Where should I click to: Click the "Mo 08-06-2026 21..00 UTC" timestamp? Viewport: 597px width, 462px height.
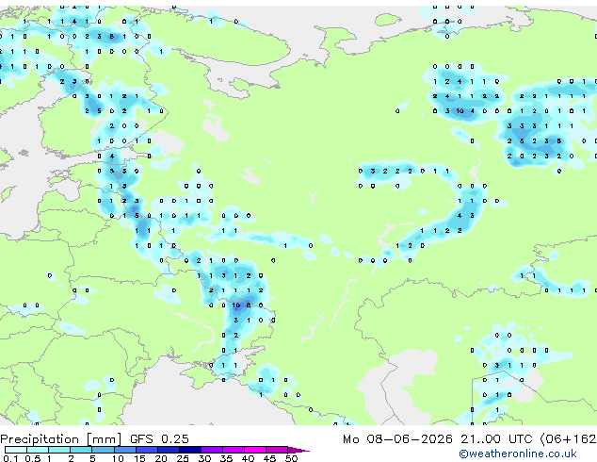coord(438,439)
